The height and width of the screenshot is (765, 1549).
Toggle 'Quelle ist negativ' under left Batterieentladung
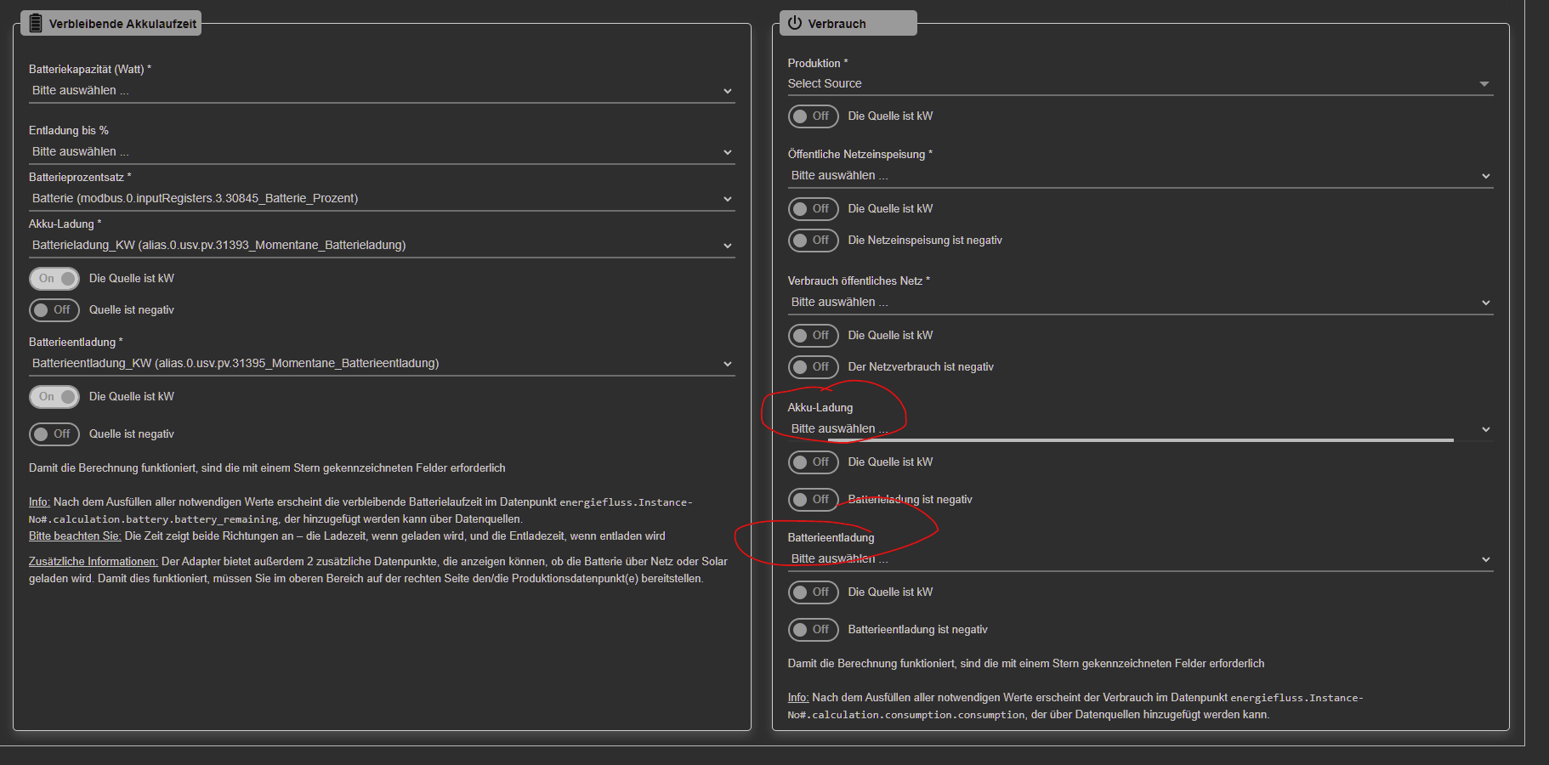pyautogui.click(x=54, y=434)
